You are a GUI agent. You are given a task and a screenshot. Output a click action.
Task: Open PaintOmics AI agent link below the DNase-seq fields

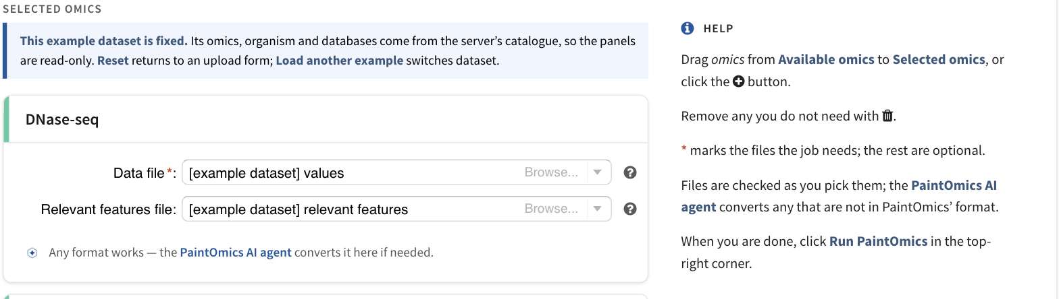point(236,253)
